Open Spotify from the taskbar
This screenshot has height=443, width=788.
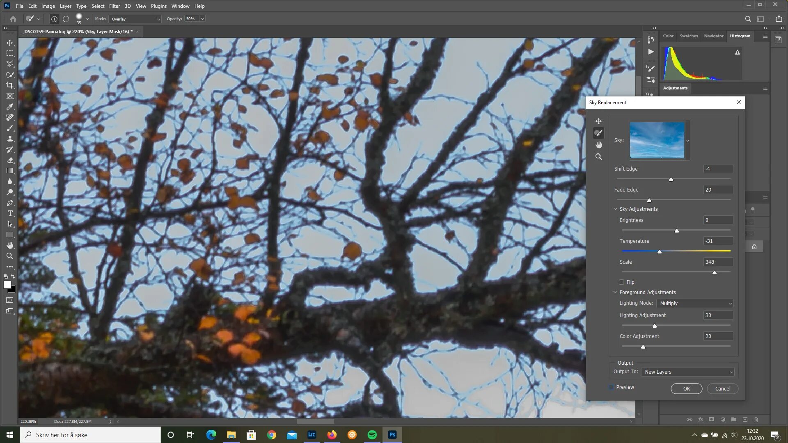click(x=372, y=435)
